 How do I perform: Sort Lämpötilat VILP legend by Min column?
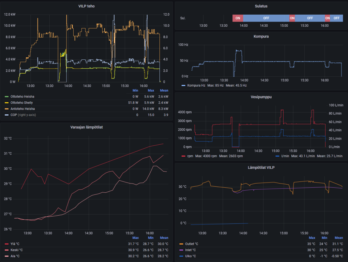[x=324, y=238]
